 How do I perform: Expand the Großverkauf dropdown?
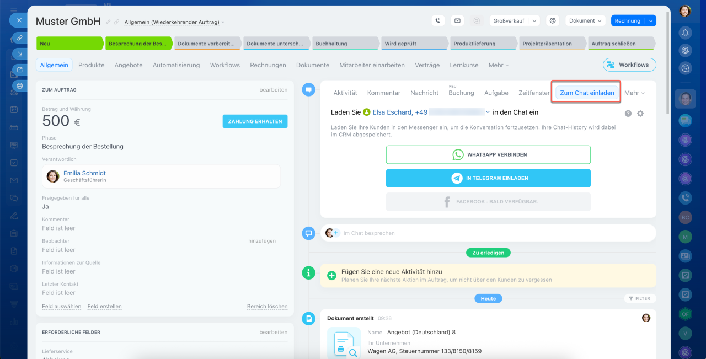click(x=534, y=21)
